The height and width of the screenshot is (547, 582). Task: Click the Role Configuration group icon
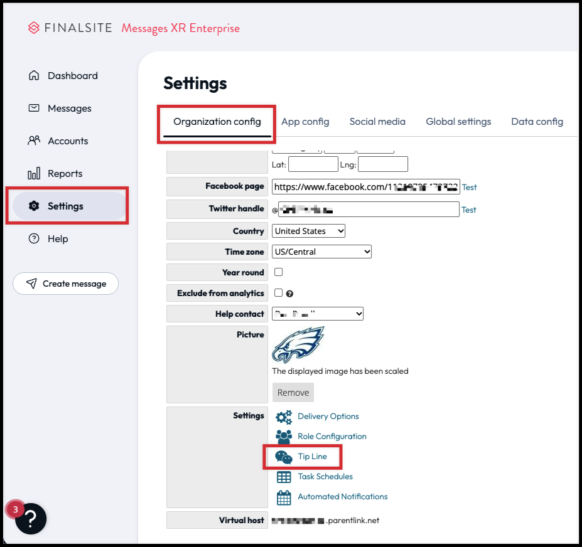click(284, 437)
